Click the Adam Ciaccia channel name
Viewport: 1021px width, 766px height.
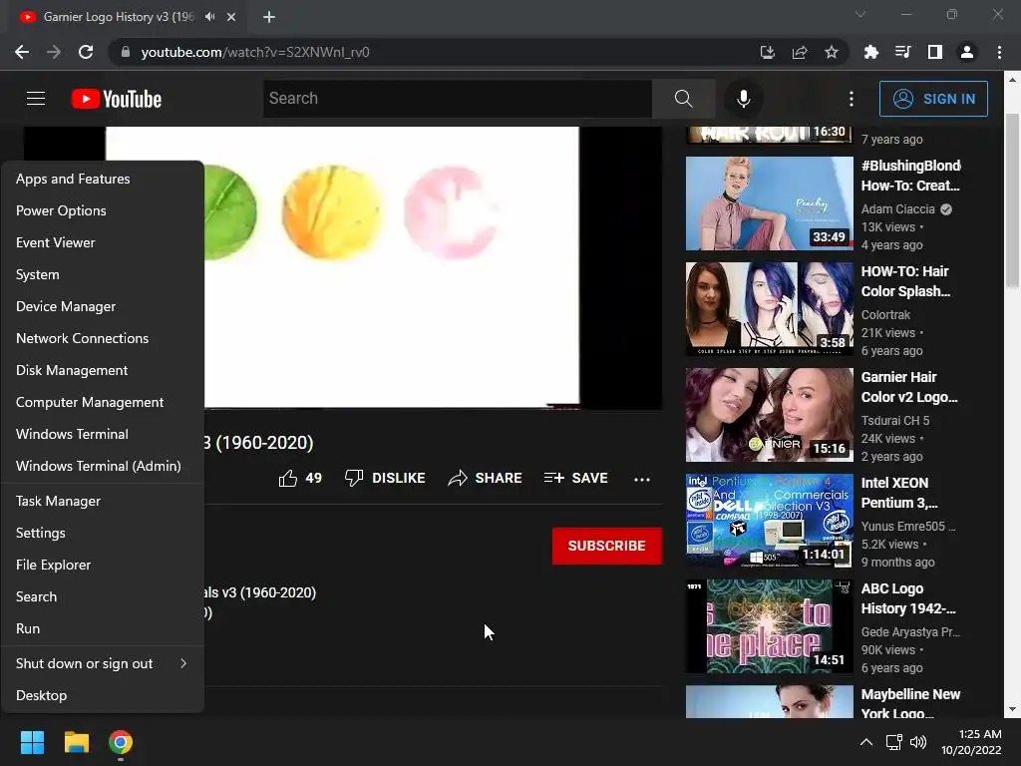(x=897, y=209)
